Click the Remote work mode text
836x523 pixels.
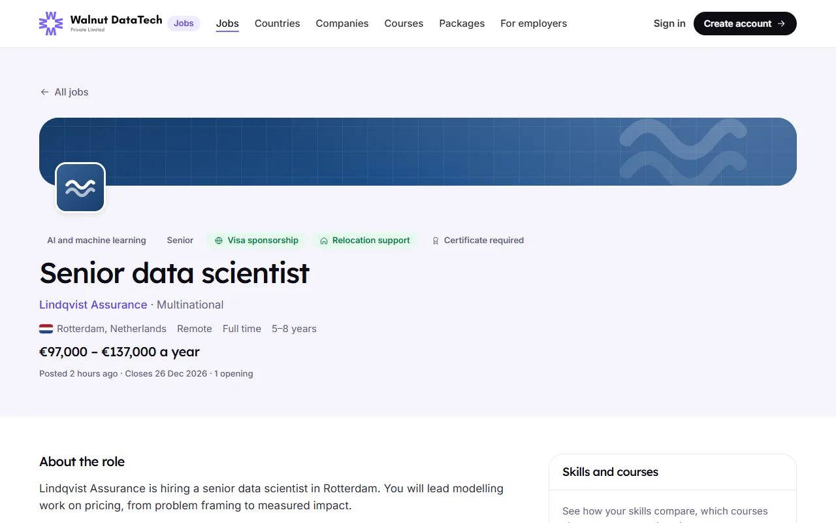(x=195, y=329)
